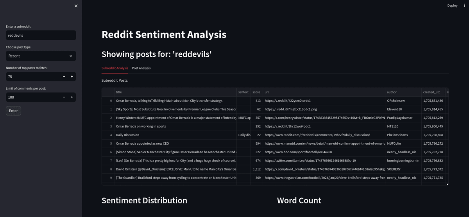Select the '[Sky Sports] Most Substitute Goal Involvements' title cell
Screen dimensions: 469x217
coord(175,109)
